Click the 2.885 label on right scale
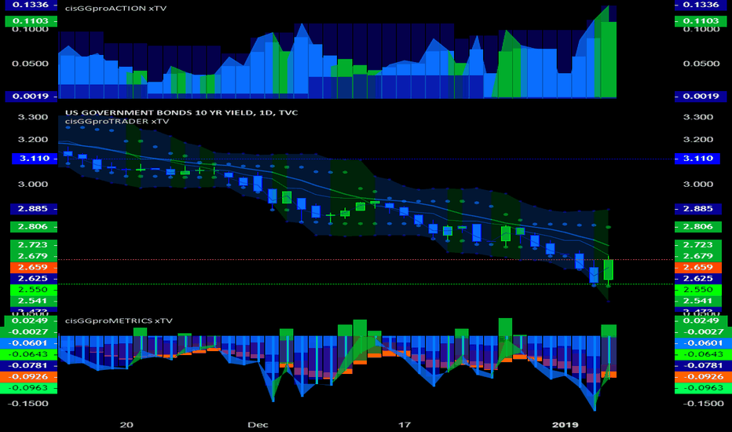The width and height of the screenshot is (732, 432). [698, 209]
